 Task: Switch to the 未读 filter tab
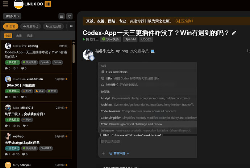[x=19, y=36]
